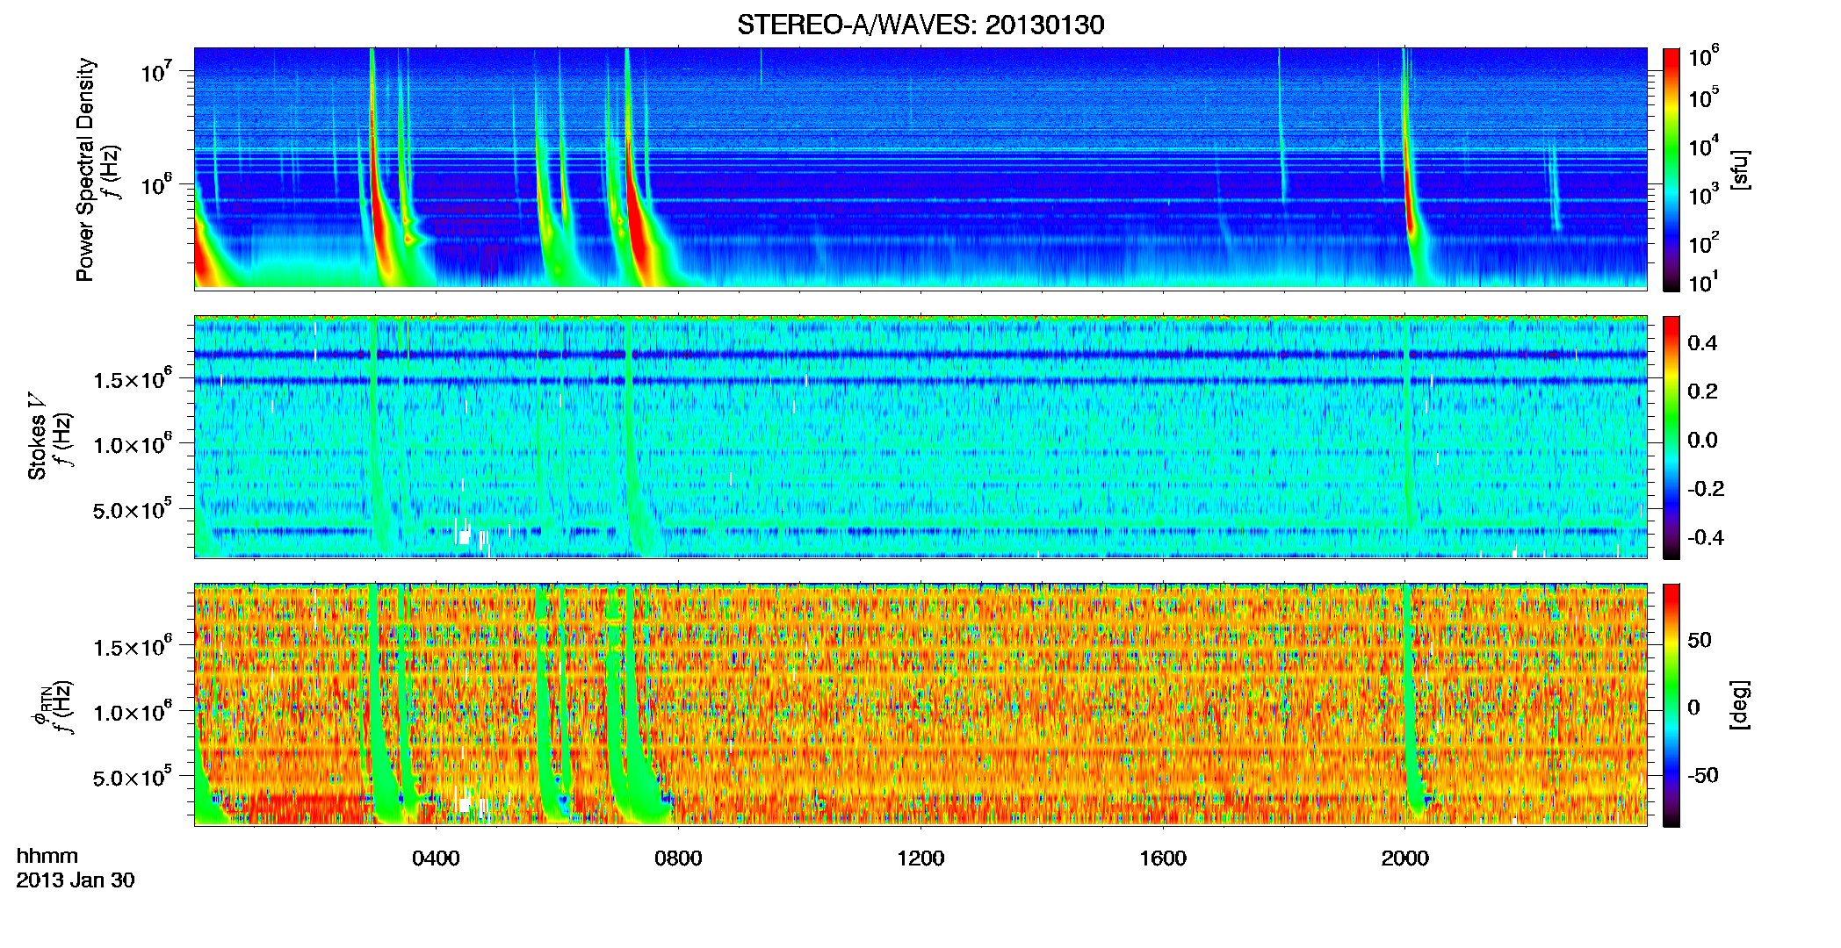1841x948 pixels.
Task: Click the 0400 time tick label
Action: (x=436, y=858)
